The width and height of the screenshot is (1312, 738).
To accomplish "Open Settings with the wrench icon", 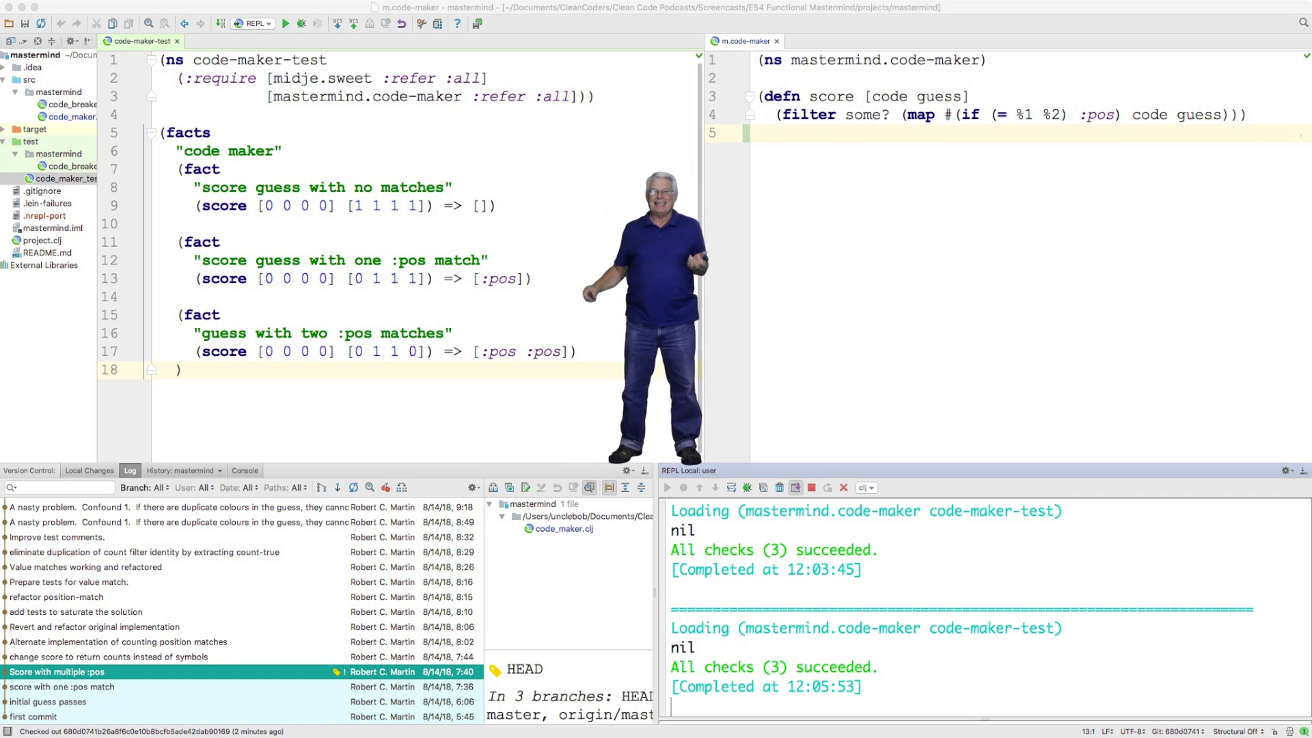I will point(422,23).
